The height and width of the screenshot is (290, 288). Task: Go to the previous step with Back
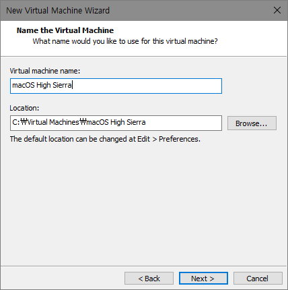click(x=149, y=279)
